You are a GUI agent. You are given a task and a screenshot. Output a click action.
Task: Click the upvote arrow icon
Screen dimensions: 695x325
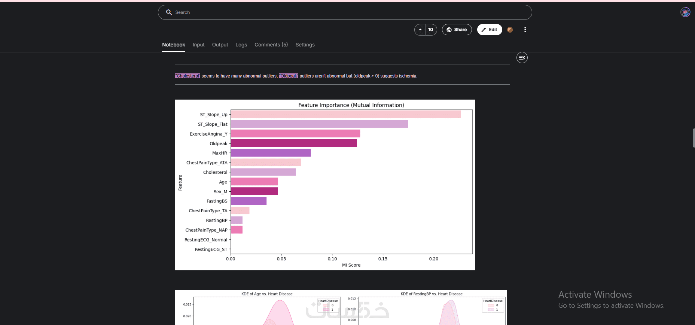pyautogui.click(x=420, y=30)
